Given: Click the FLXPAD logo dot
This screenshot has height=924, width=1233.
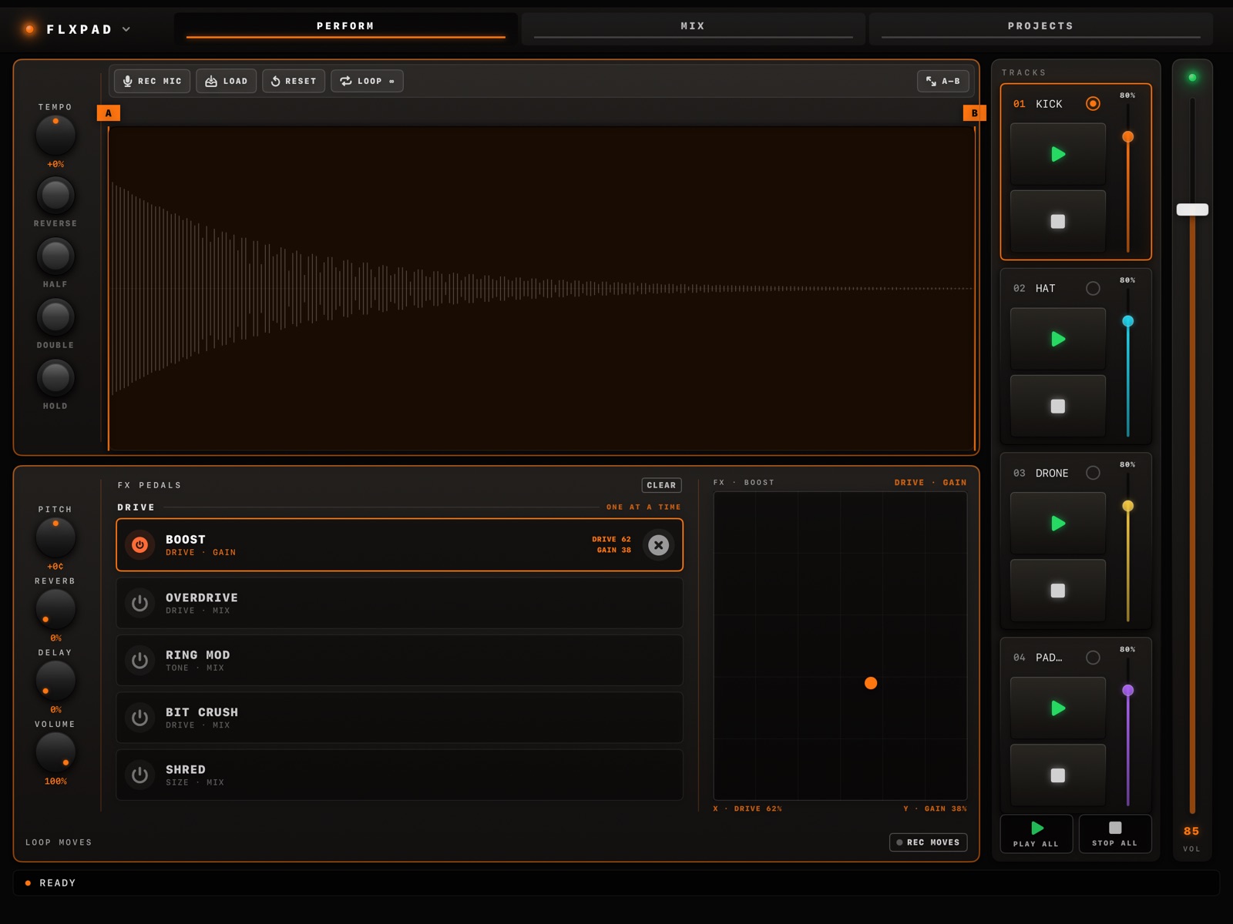Looking at the screenshot, I should tap(29, 29).
